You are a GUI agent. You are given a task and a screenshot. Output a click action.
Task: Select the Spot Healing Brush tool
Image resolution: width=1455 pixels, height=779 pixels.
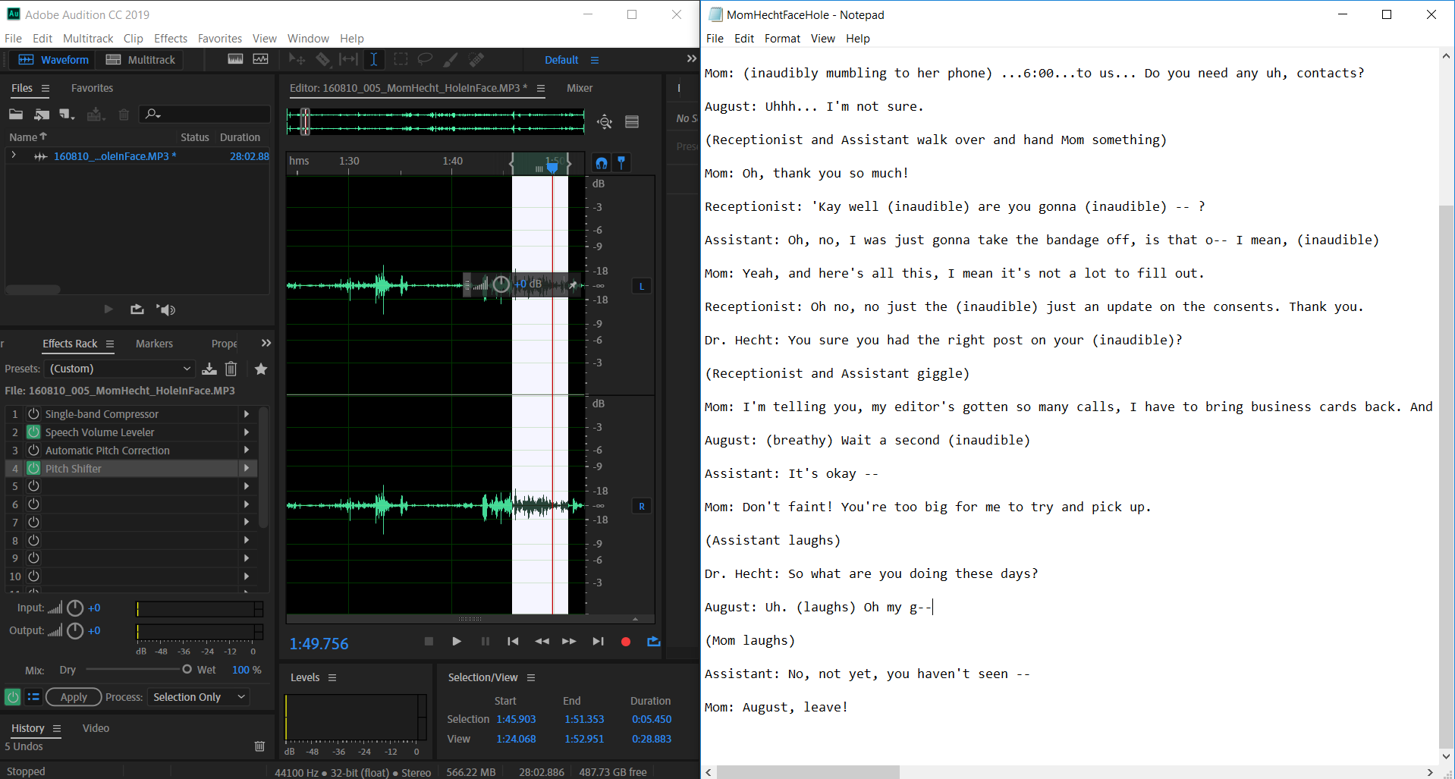476,59
